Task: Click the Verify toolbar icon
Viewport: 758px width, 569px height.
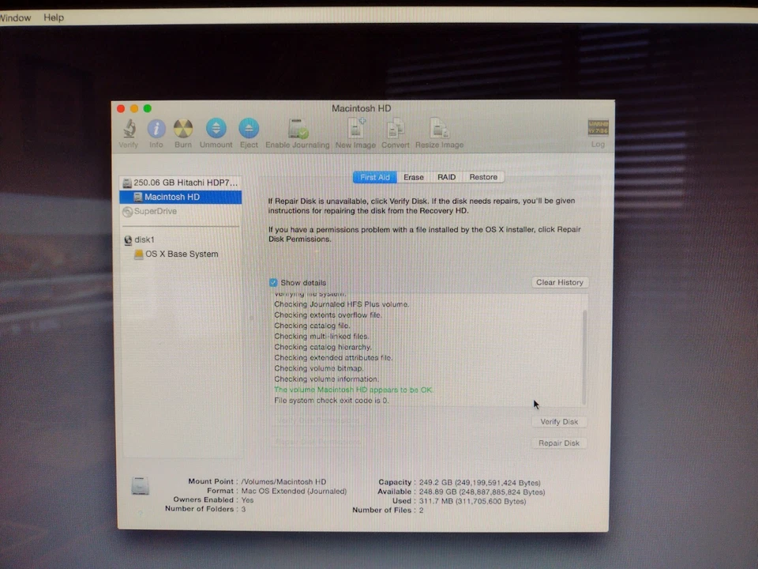Action: [128, 130]
